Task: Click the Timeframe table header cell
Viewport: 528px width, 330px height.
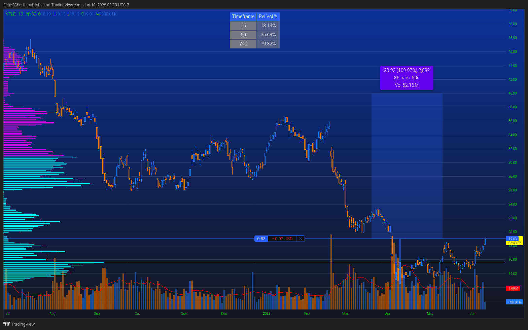Action: [x=243, y=16]
